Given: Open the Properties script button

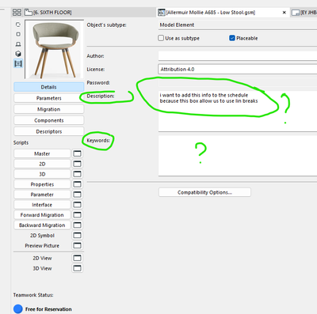Looking at the screenshot, I should pos(42,184).
